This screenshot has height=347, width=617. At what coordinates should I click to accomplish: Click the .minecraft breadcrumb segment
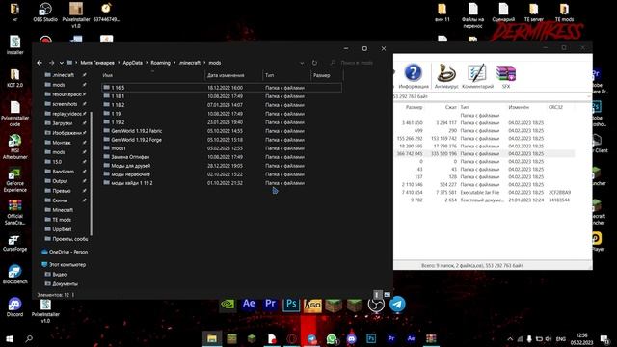click(190, 63)
